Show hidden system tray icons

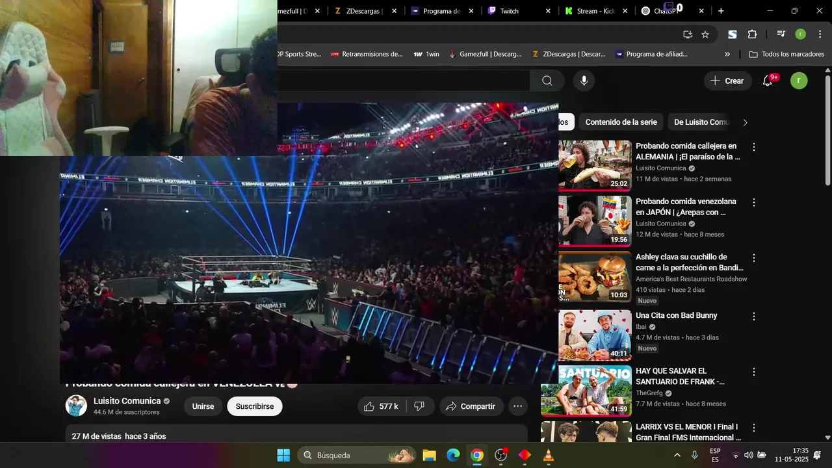click(677, 455)
